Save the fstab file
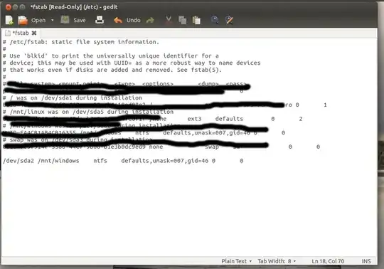Viewport: 384px width, 269px height. [x=73, y=20]
